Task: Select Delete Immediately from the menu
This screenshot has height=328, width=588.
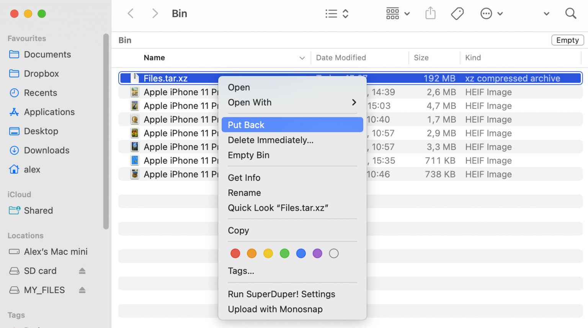Action: pyautogui.click(x=271, y=140)
